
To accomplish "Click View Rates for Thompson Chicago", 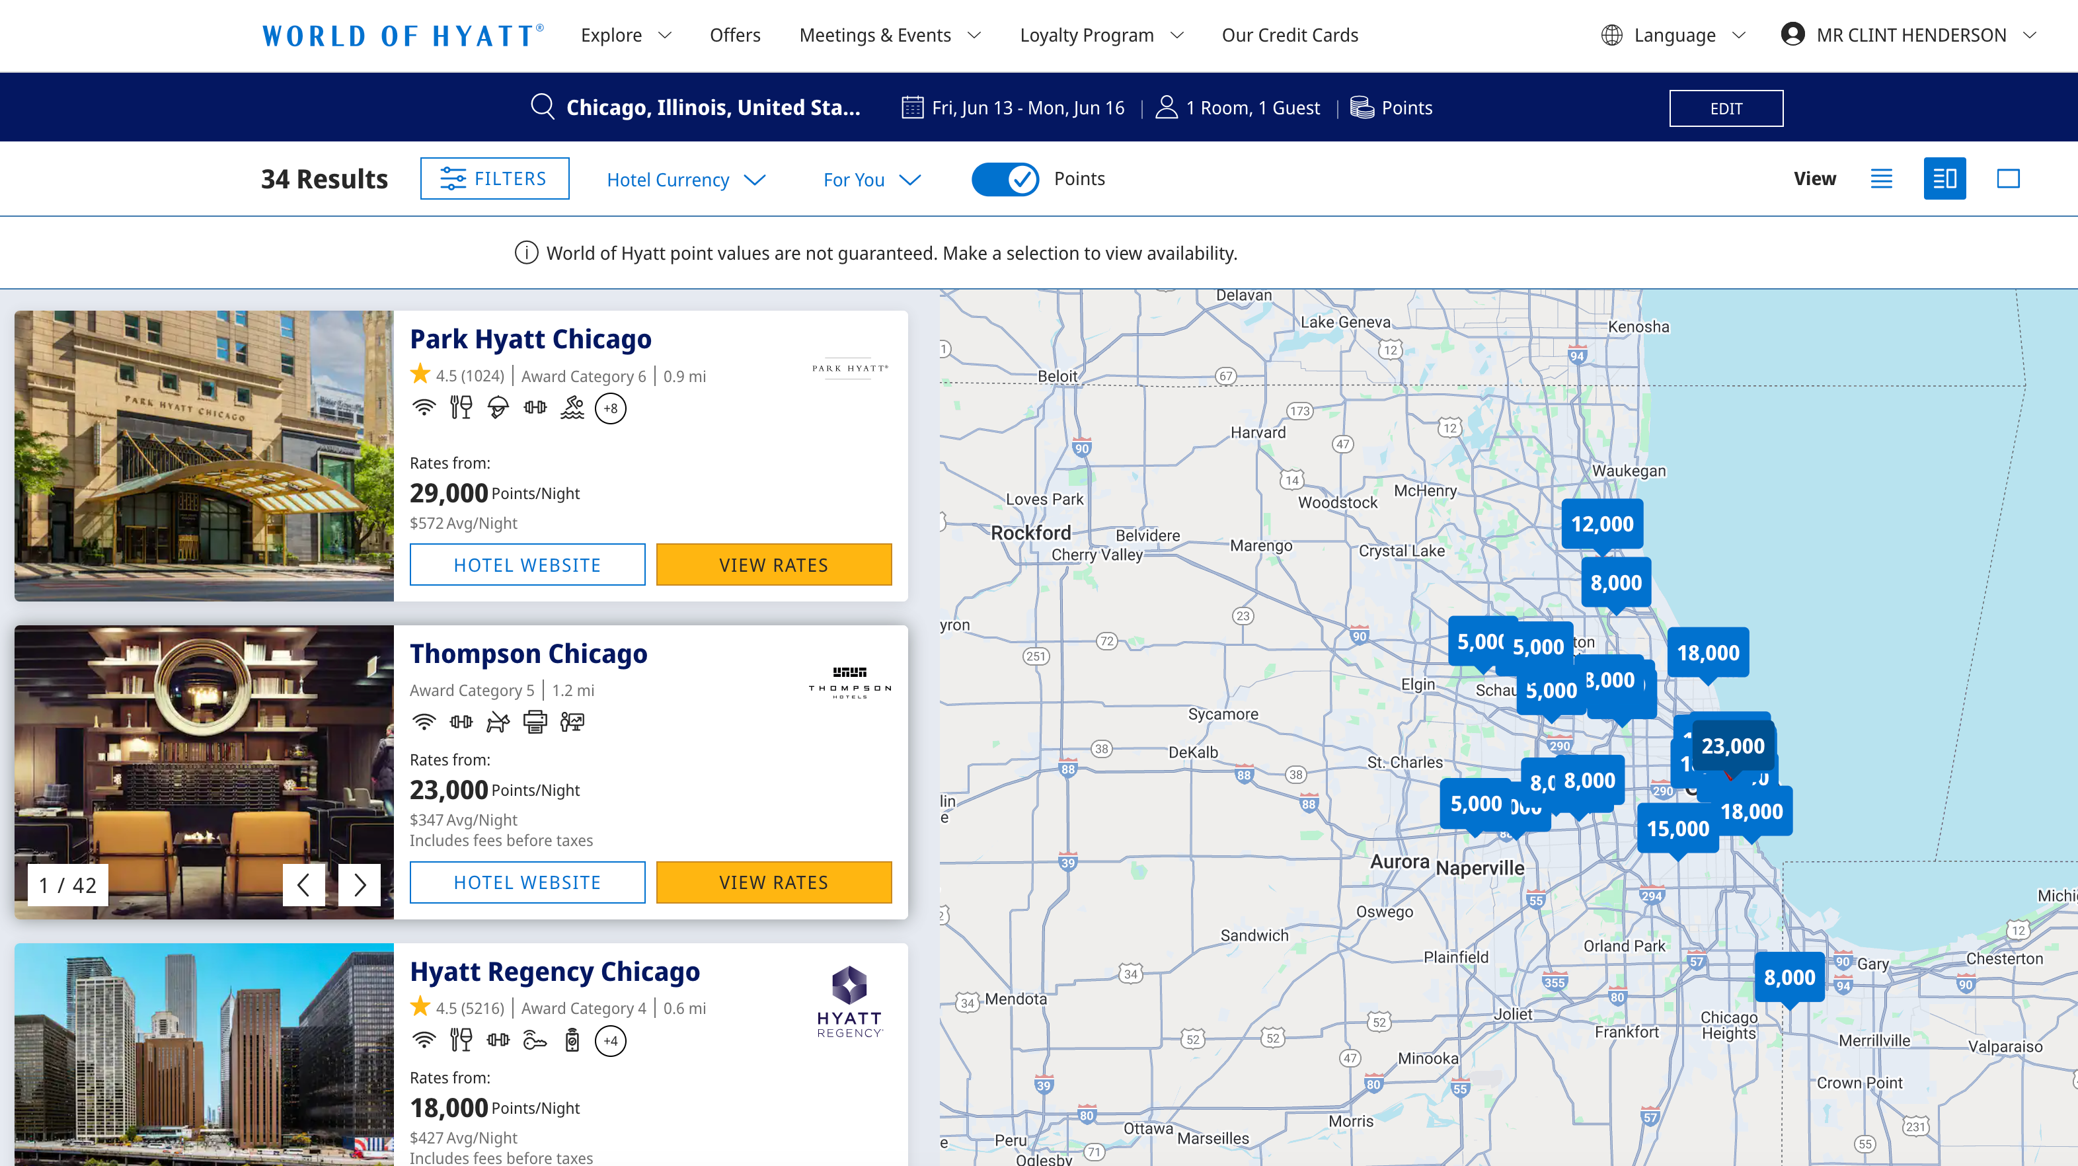I will click(x=773, y=882).
